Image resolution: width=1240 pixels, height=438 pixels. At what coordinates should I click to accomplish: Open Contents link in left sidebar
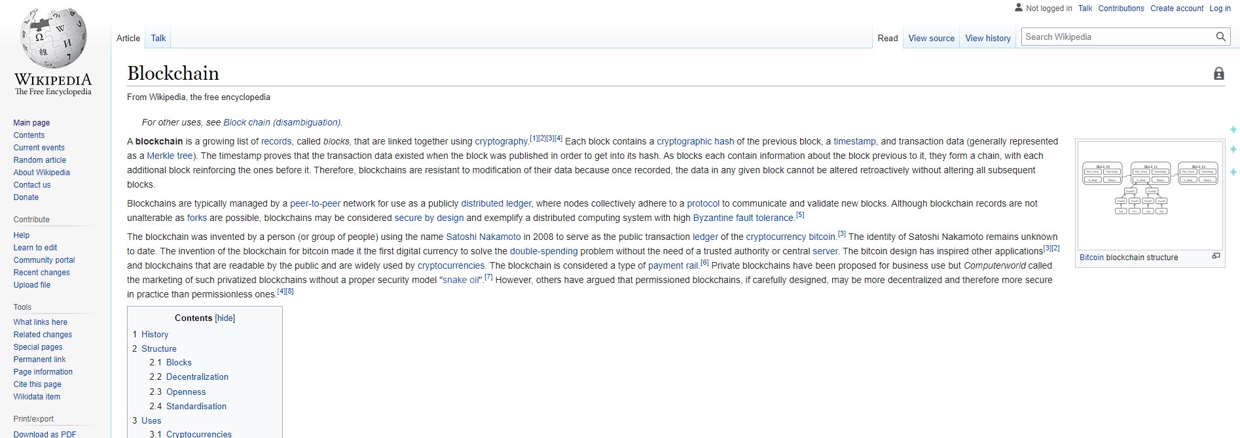click(x=29, y=135)
